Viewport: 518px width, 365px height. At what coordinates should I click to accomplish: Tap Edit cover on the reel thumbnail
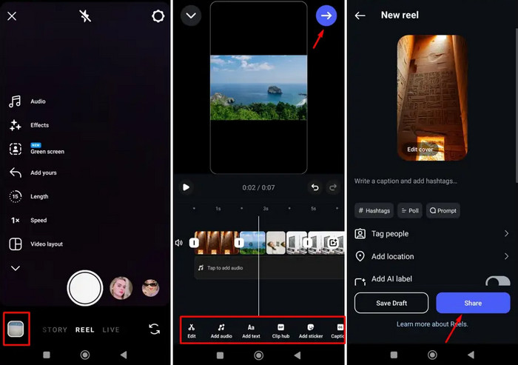click(420, 150)
